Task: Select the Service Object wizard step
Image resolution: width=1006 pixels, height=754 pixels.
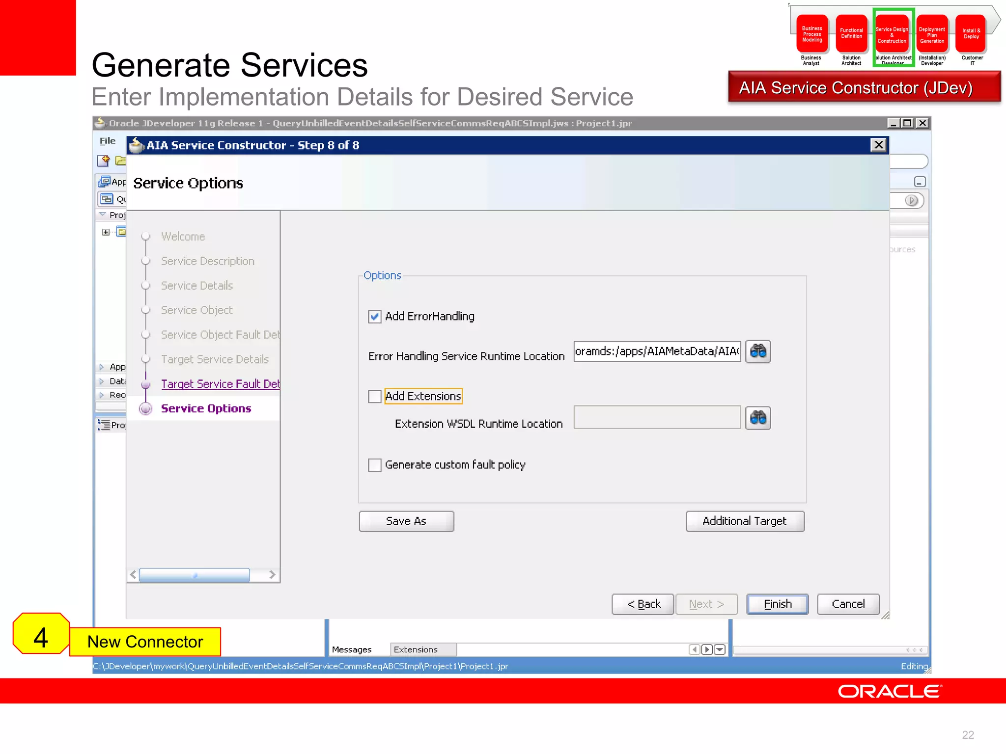Action: (x=197, y=310)
